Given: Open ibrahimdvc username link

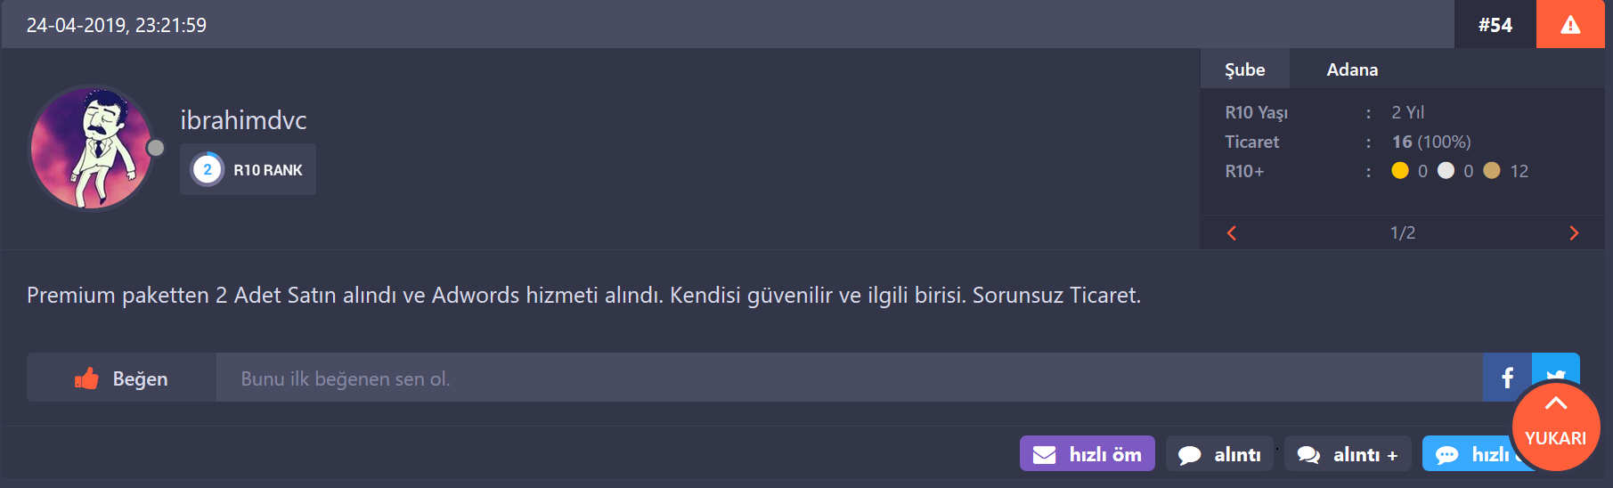Looking at the screenshot, I should (x=243, y=120).
